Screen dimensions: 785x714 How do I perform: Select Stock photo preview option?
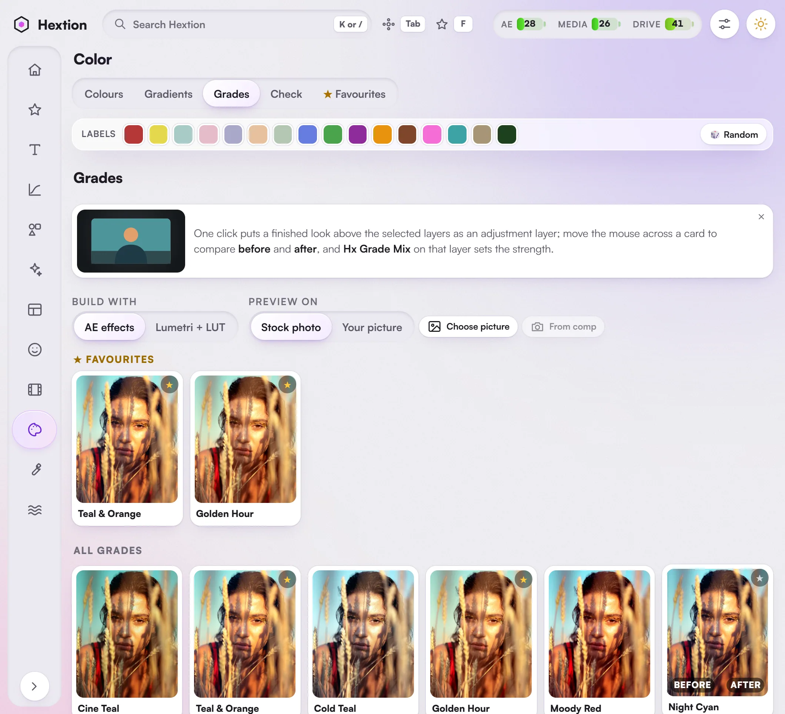tap(291, 327)
